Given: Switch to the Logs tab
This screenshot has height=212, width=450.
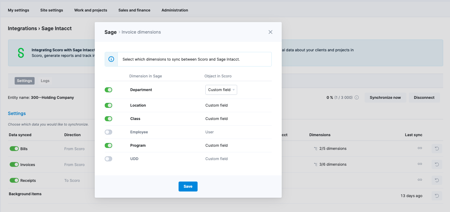Looking at the screenshot, I should pos(45,81).
